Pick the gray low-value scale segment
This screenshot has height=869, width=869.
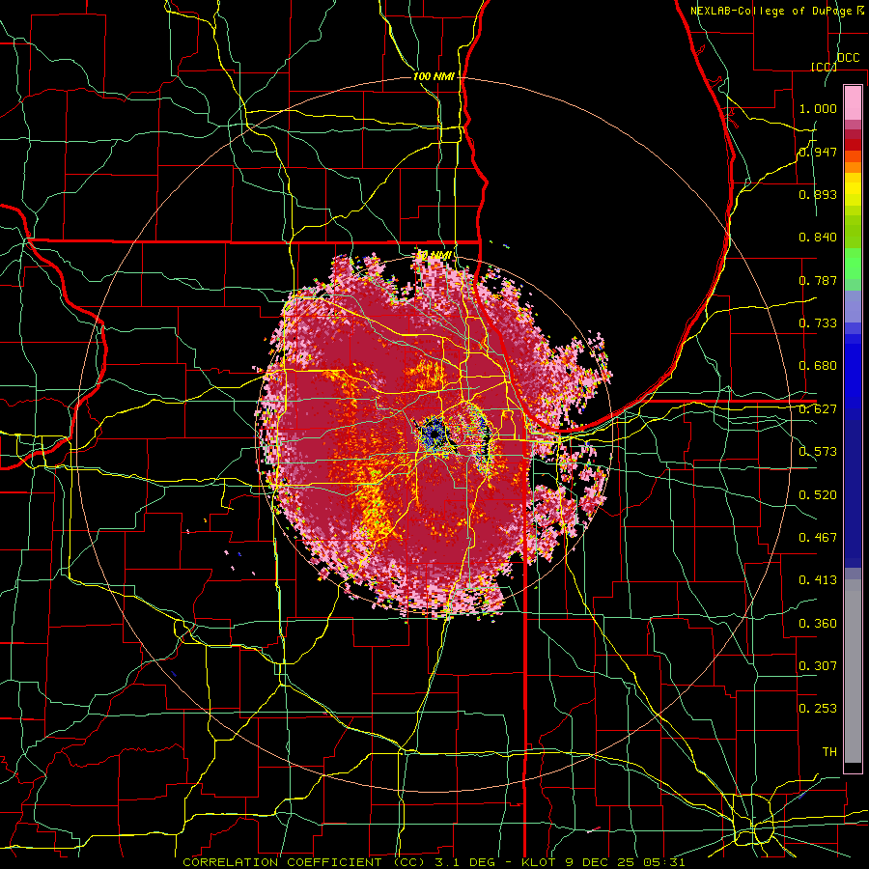pyautogui.click(x=853, y=671)
